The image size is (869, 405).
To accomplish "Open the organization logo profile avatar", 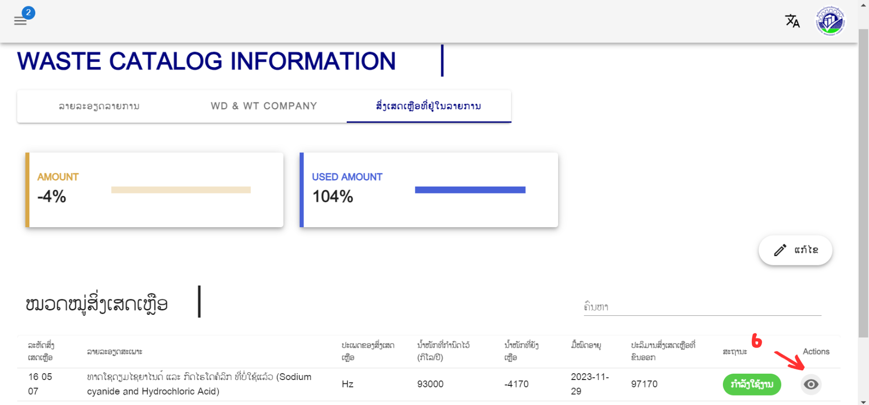I will coord(830,21).
